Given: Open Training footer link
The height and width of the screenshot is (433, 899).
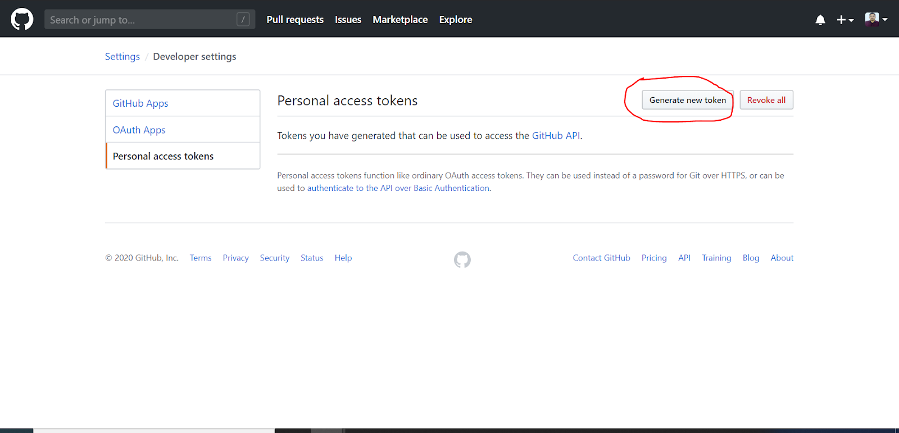Looking at the screenshot, I should 716,258.
